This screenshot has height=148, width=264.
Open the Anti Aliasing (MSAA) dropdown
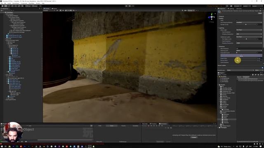(249, 22)
